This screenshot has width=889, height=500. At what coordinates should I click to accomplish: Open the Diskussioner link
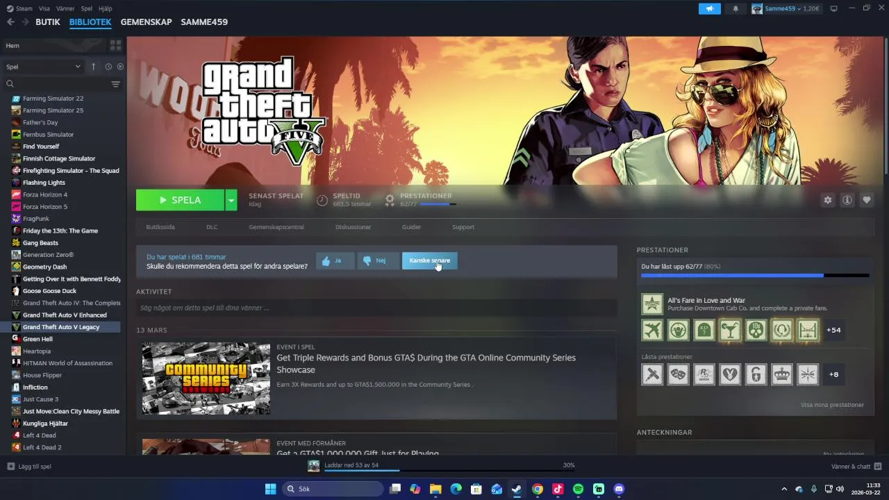(353, 227)
